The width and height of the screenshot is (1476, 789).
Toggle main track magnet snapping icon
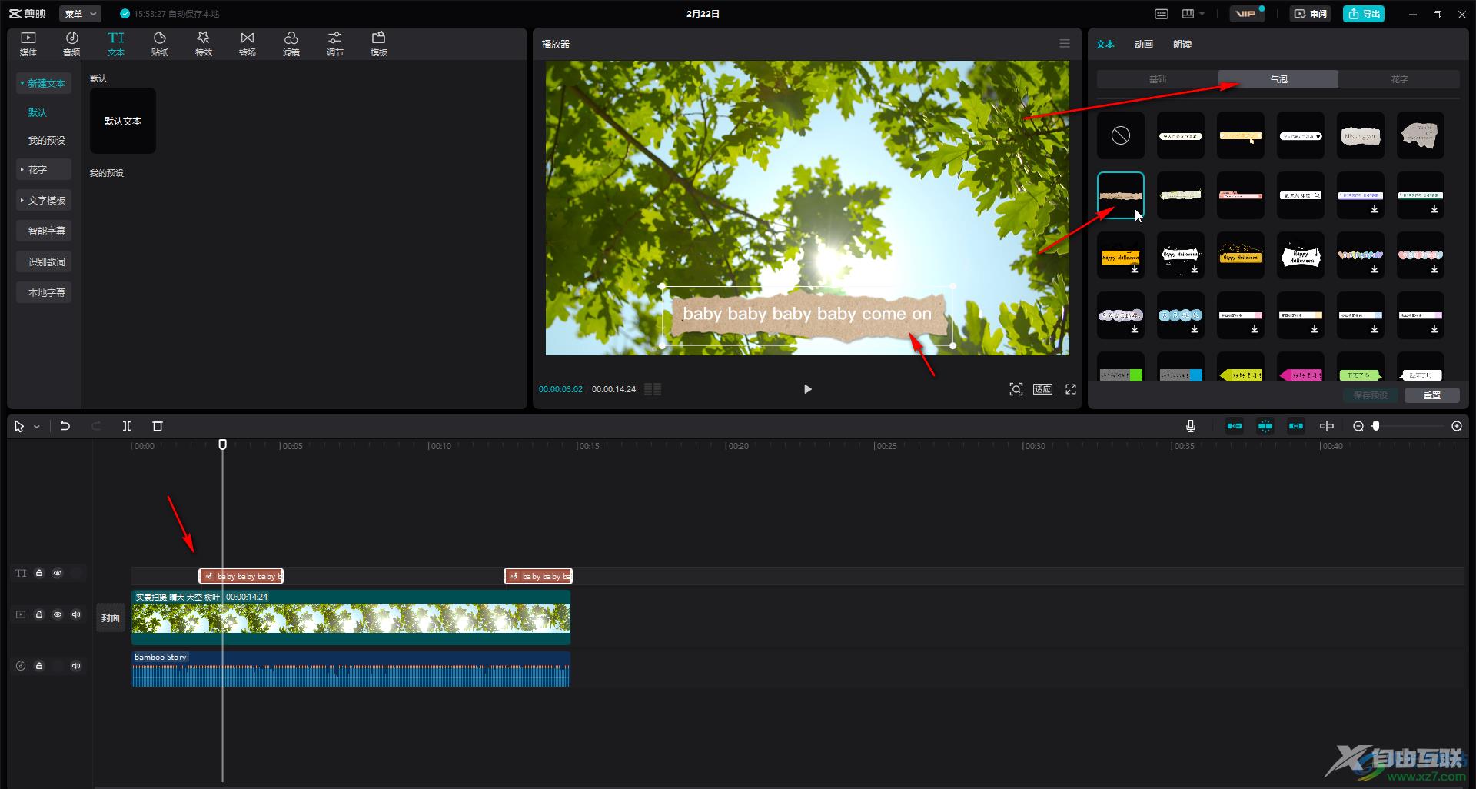tap(1235, 426)
